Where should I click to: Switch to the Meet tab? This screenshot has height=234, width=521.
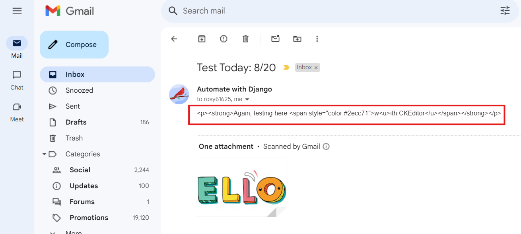tap(17, 112)
